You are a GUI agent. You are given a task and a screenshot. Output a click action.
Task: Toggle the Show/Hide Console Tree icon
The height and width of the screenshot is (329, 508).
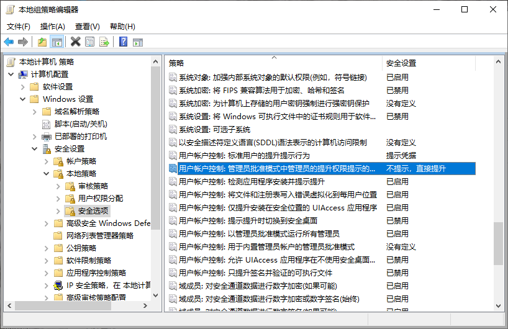click(57, 42)
